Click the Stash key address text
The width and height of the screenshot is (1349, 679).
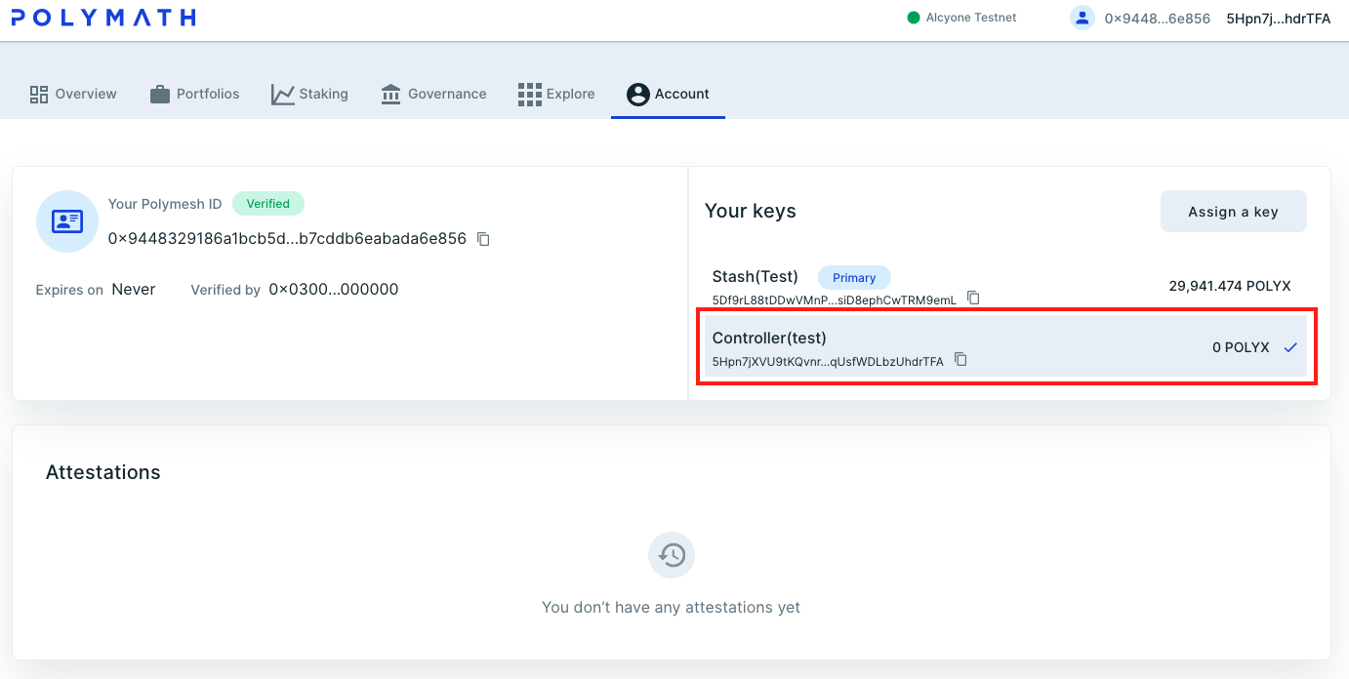point(835,300)
